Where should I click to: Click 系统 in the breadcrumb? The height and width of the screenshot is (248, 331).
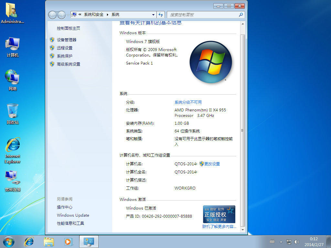115,15
